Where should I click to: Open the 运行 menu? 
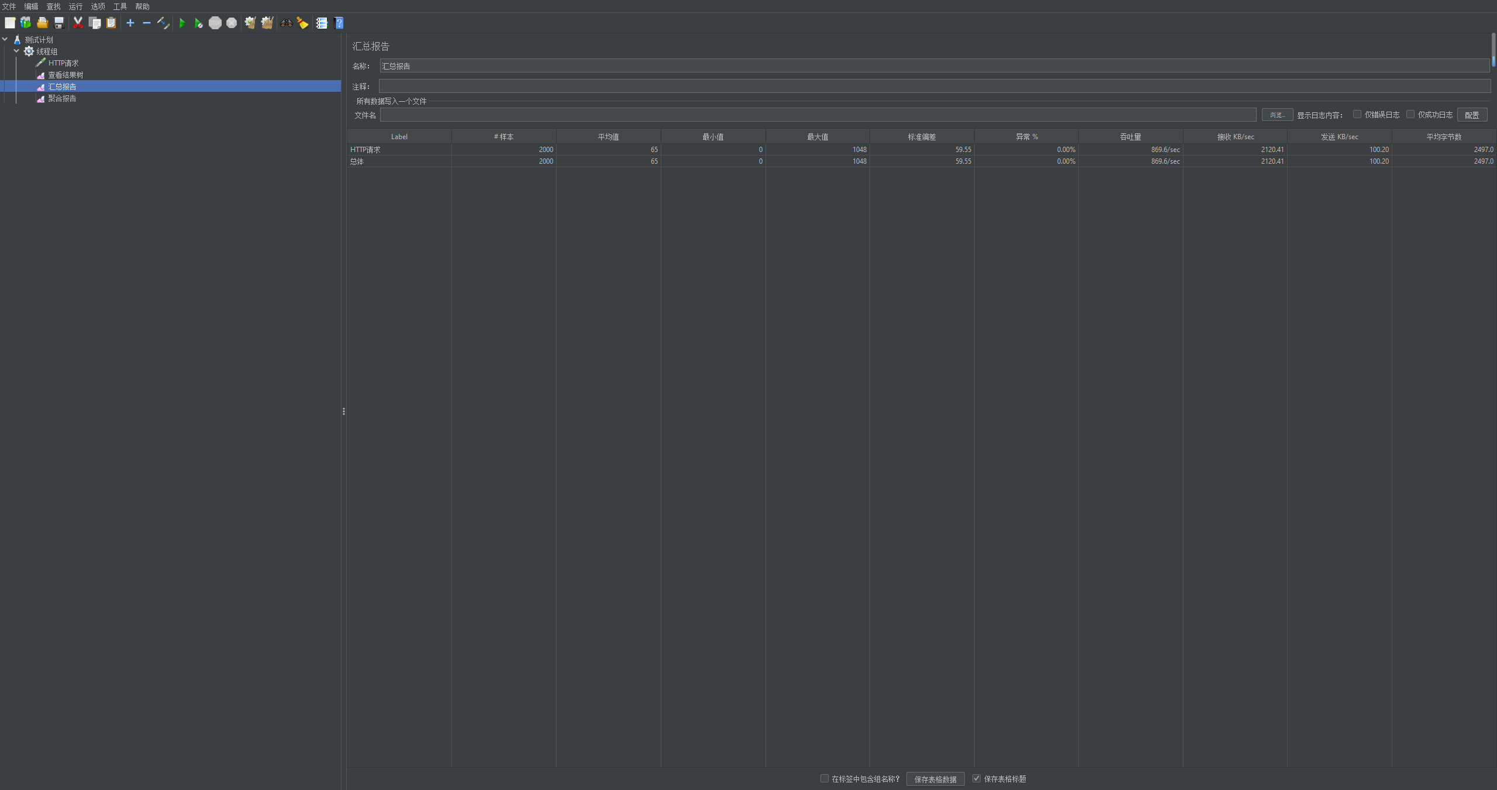75,6
